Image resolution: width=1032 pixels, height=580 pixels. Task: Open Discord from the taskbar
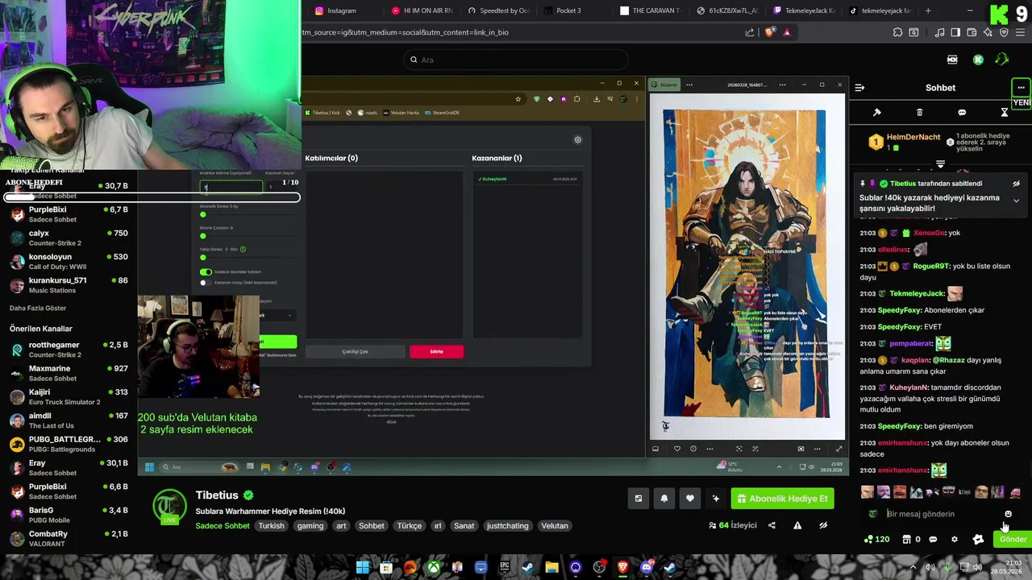point(646,567)
